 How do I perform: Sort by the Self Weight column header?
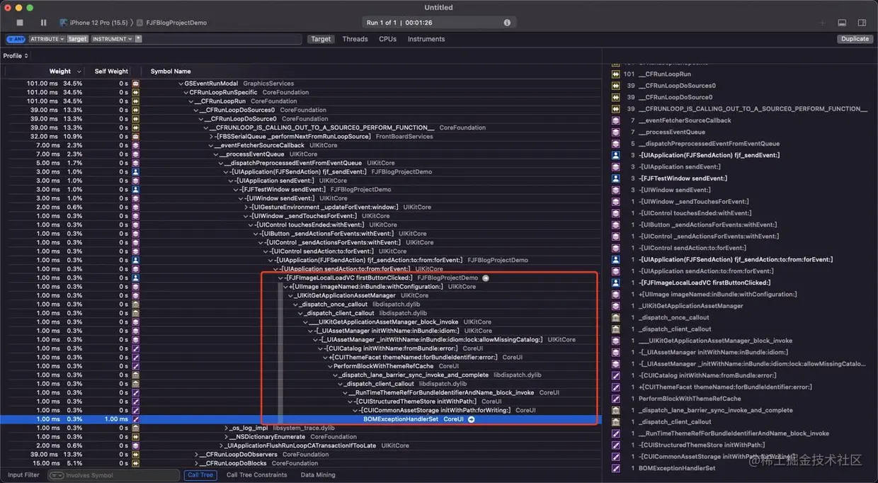(x=111, y=71)
